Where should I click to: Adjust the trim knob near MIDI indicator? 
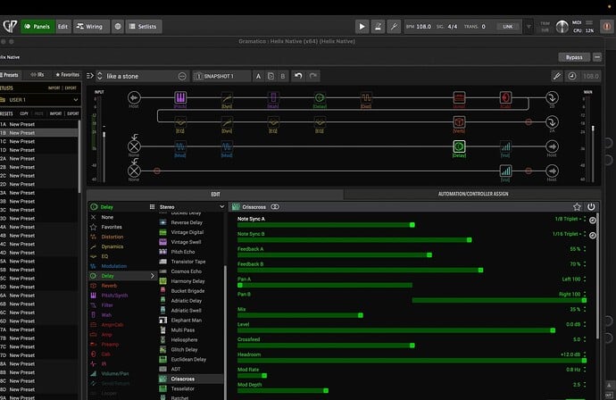562,26
